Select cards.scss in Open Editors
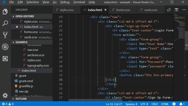 [32, 37]
